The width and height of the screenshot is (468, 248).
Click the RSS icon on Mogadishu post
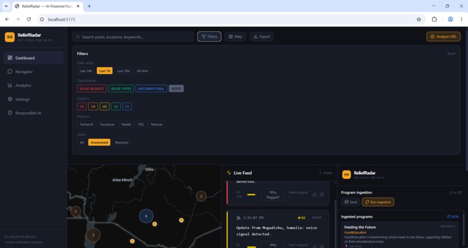pos(238,218)
